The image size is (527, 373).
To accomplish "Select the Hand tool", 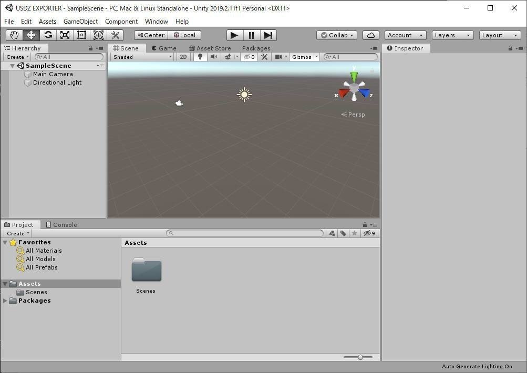I will pyautogui.click(x=14, y=35).
